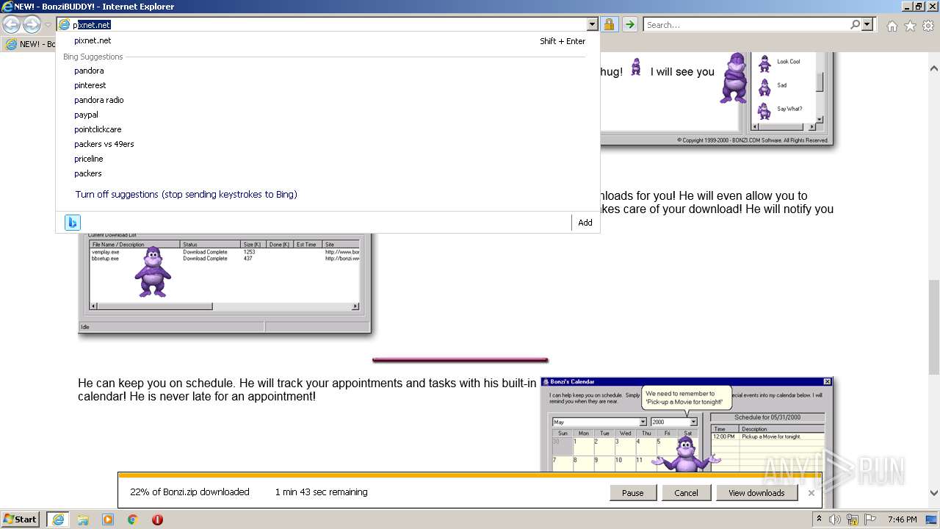Viewport: 940px width, 529px height.
Task: Click the 'Say What?' Bonzi pose icon
Action: [764, 110]
